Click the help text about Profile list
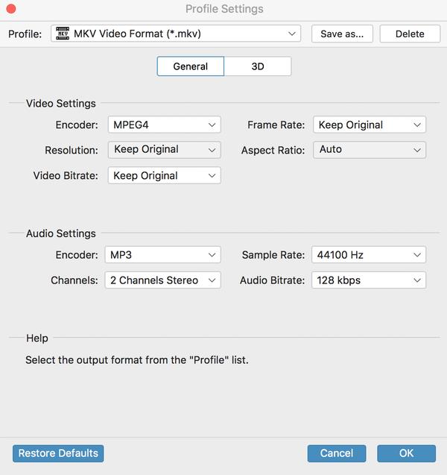447x475 pixels. coord(137,360)
